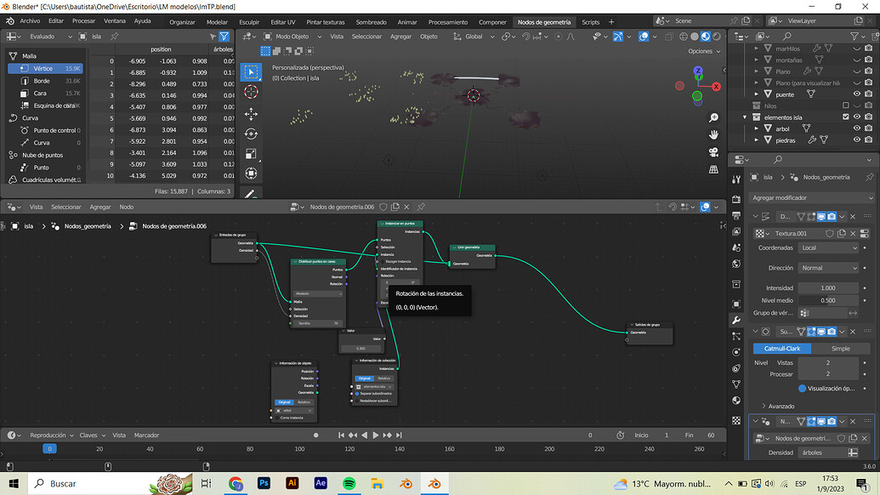
Task: Click the pan view hand icon
Action: [713, 134]
